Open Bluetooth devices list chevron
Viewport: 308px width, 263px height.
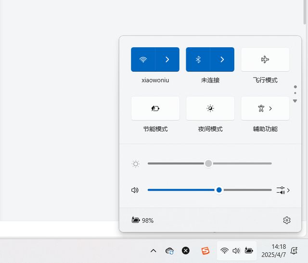tap(222, 59)
